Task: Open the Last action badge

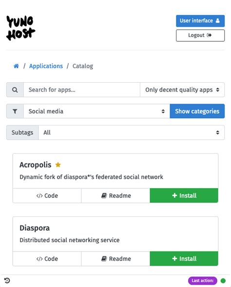Action: point(203,281)
